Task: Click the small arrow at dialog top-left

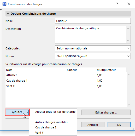Action: (1, 10)
